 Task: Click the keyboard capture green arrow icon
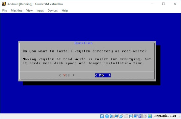(x=150, y=116)
